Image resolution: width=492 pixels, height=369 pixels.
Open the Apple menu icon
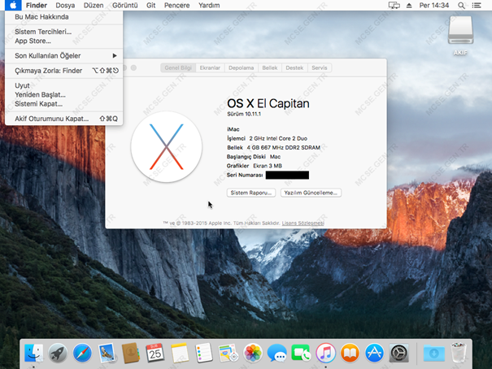13,5
